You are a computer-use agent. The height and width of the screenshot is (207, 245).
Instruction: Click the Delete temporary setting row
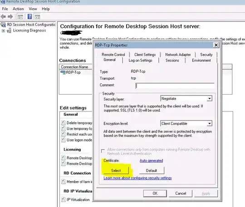[77, 123]
